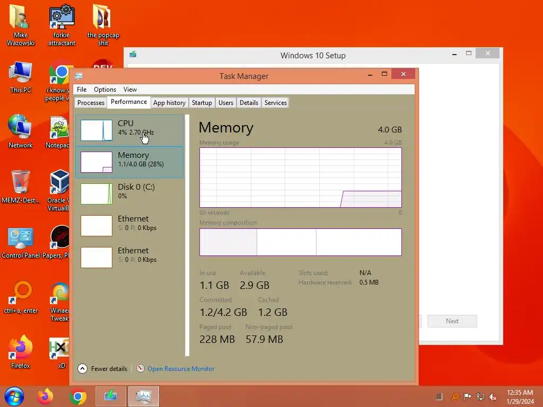Collapse Task Manager with Fewer details
Viewport: 543px width, 407px height.
coord(102,369)
